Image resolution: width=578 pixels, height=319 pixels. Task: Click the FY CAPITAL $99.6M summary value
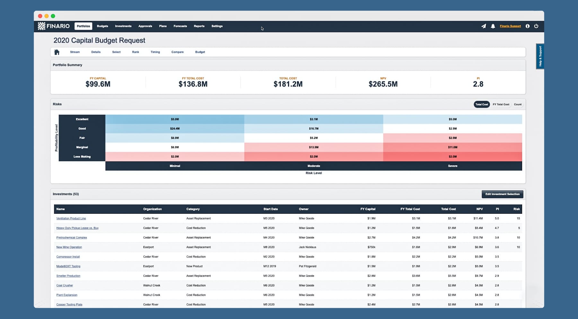pyautogui.click(x=98, y=84)
